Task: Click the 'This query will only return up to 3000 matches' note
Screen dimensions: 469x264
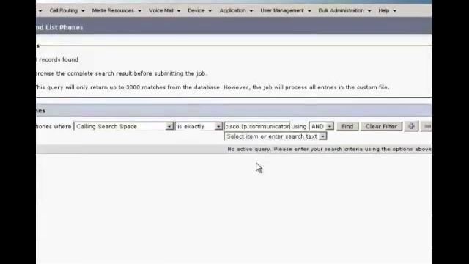Action: pos(213,87)
